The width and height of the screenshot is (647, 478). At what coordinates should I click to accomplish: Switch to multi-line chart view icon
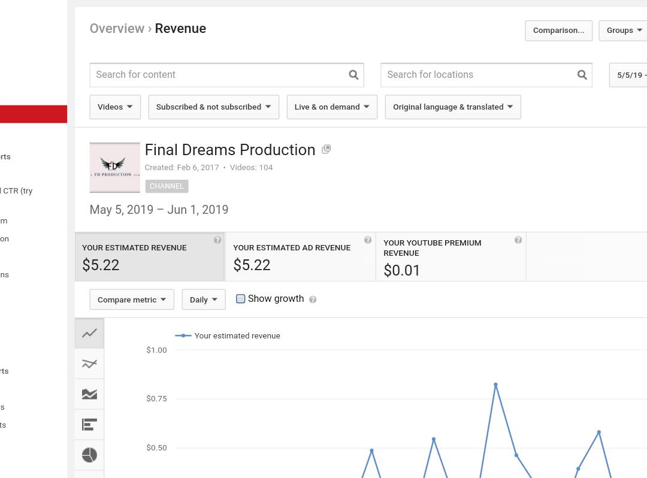89,364
